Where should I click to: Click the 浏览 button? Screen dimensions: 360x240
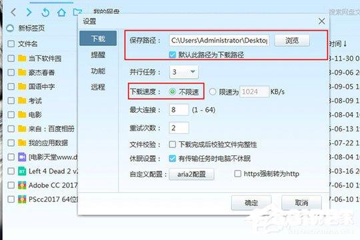click(292, 41)
